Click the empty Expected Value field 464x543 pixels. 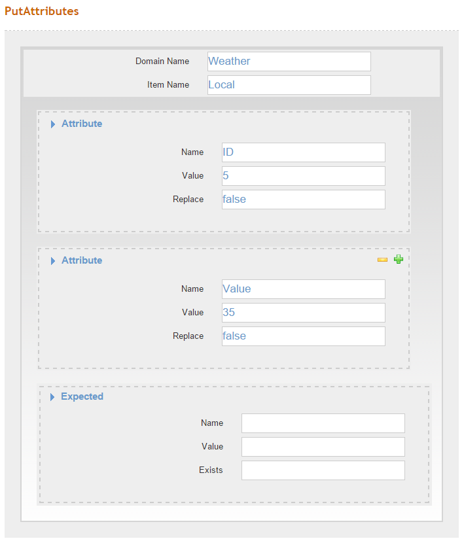click(323, 447)
